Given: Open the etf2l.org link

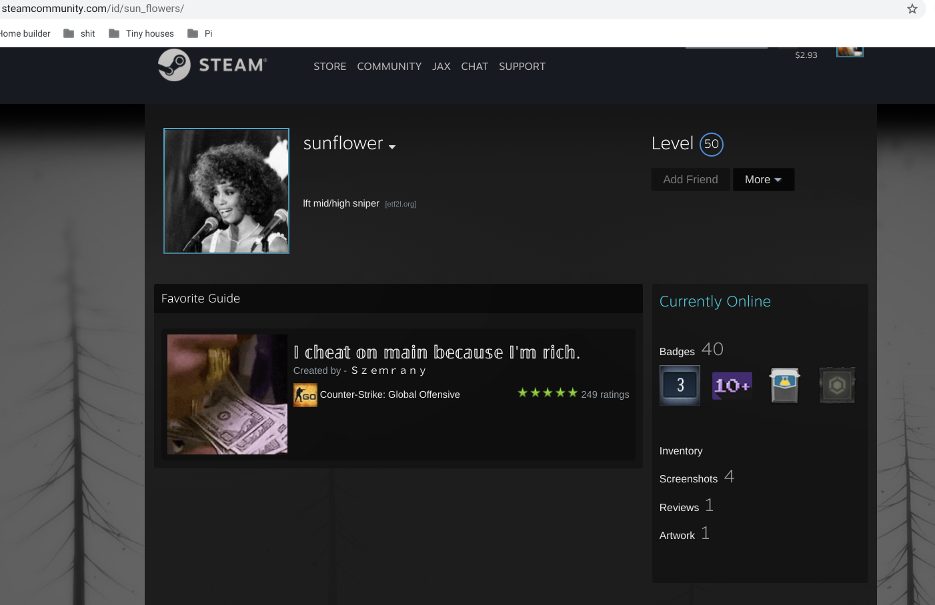Looking at the screenshot, I should tap(401, 205).
